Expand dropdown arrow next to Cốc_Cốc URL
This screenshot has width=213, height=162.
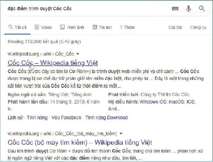[78, 54]
